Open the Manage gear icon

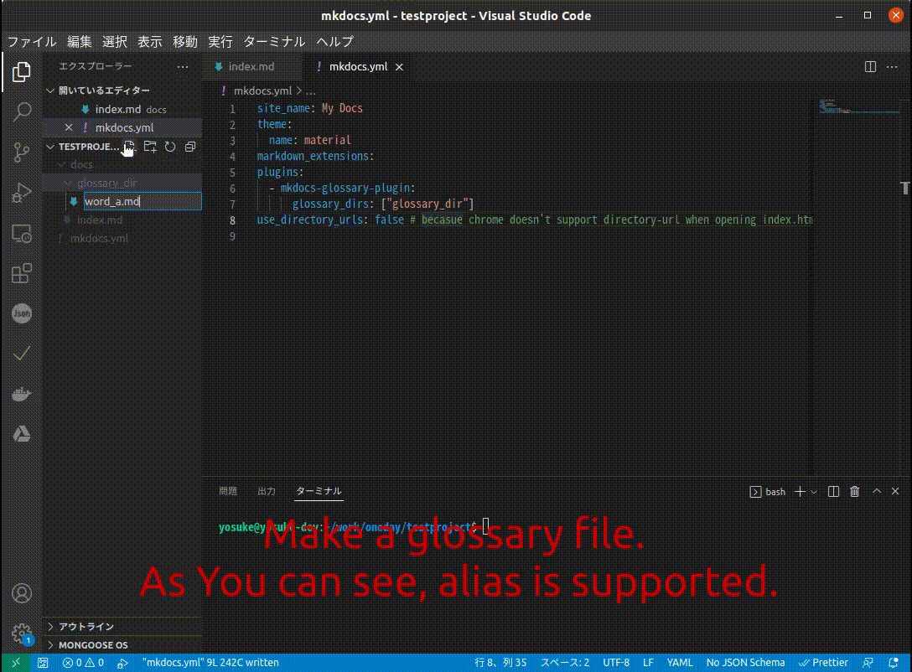pyautogui.click(x=22, y=633)
